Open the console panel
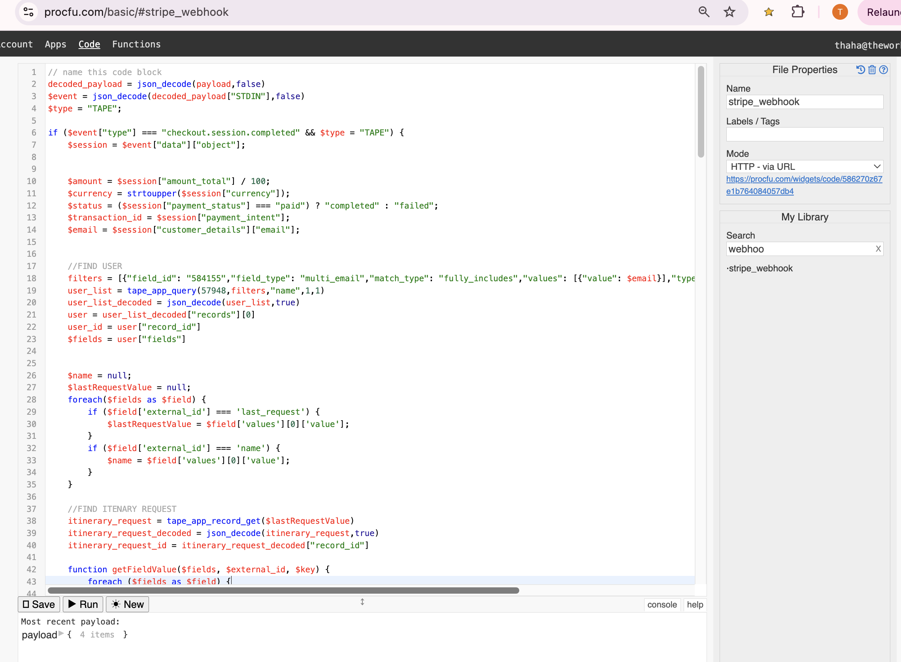Image resolution: width=901 pixels, height=662 pixels. click(x=662, y=604)
